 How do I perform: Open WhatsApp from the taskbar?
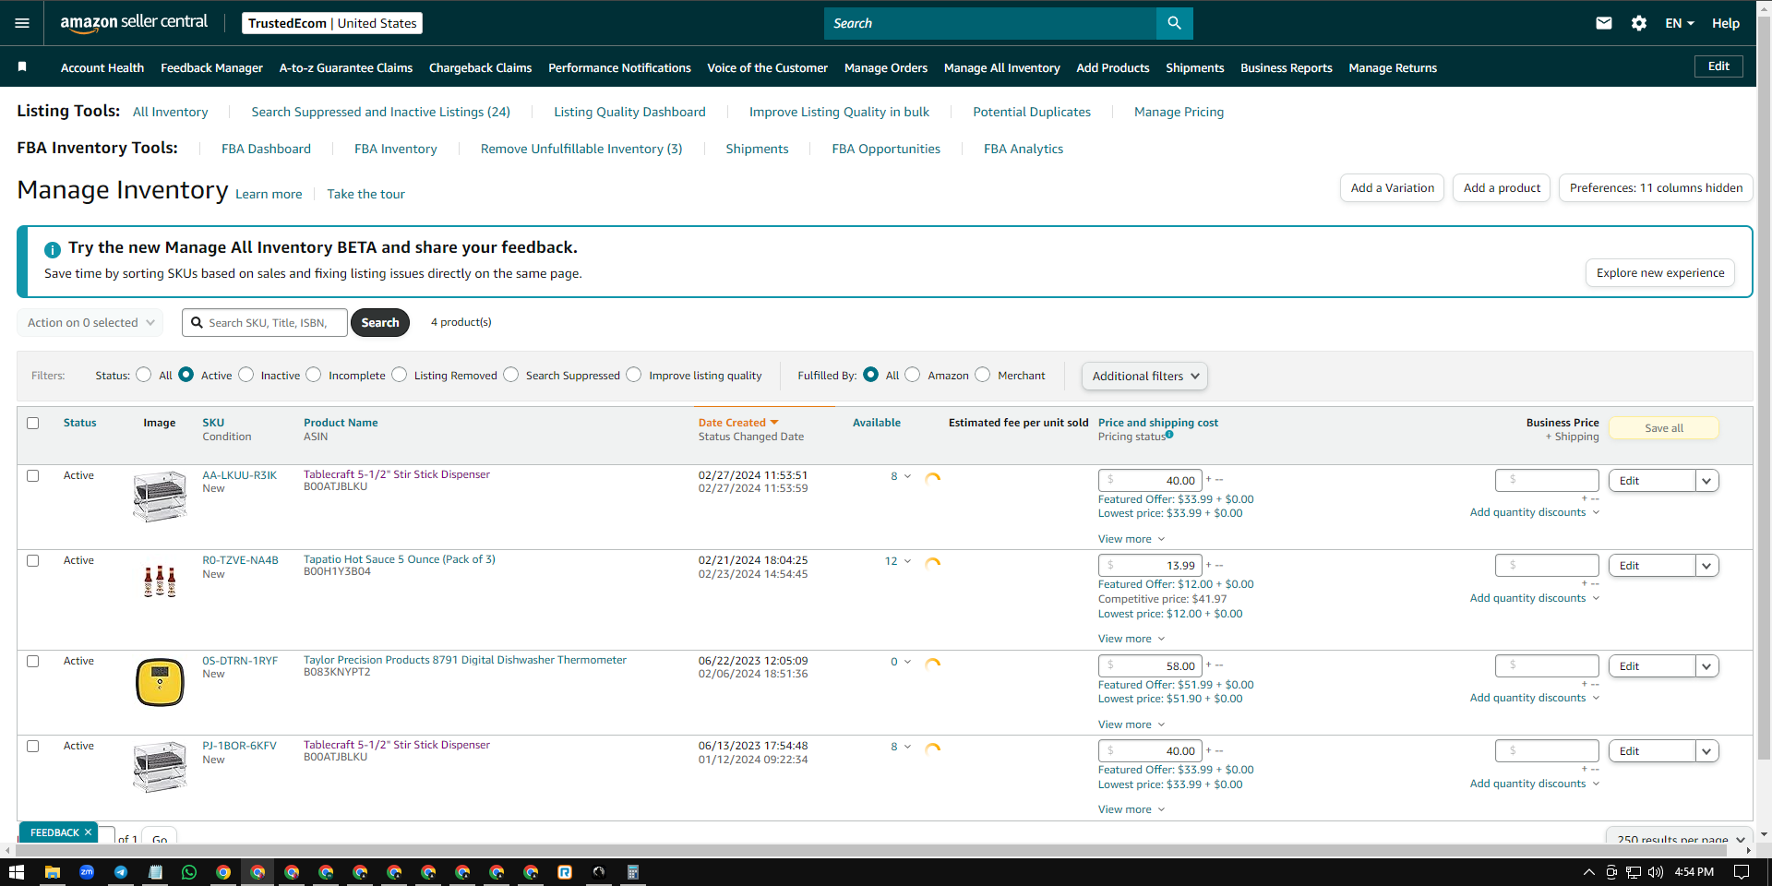click(x=189, y=872)
